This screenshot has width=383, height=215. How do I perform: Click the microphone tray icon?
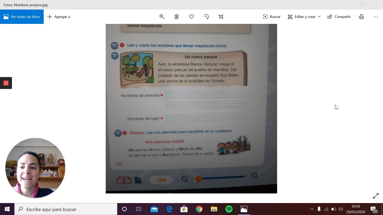pos(319,209)
